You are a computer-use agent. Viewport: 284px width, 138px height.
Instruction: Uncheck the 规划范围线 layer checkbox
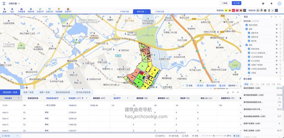coord(247,25)
